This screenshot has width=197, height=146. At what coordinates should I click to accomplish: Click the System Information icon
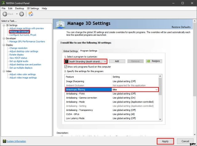point(4,141)
